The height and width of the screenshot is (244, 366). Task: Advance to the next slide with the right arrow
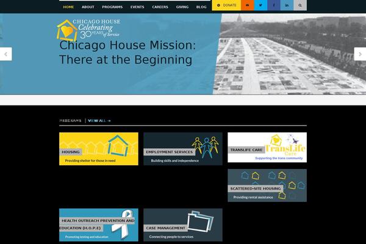(360, 54)
